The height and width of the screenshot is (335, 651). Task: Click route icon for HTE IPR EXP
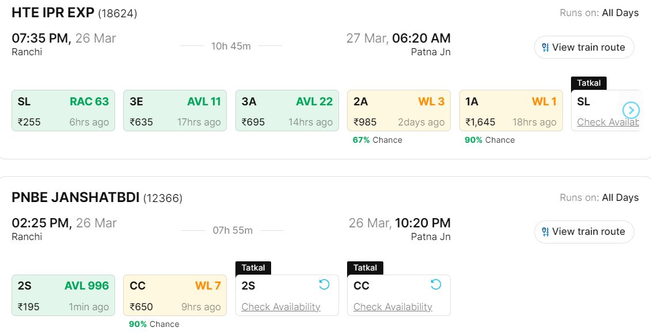click(545, 47)
